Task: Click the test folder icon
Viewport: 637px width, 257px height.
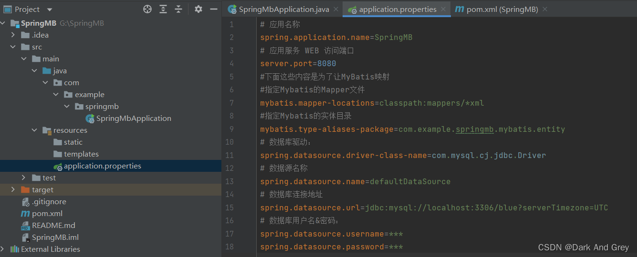Action: point(36,178)
